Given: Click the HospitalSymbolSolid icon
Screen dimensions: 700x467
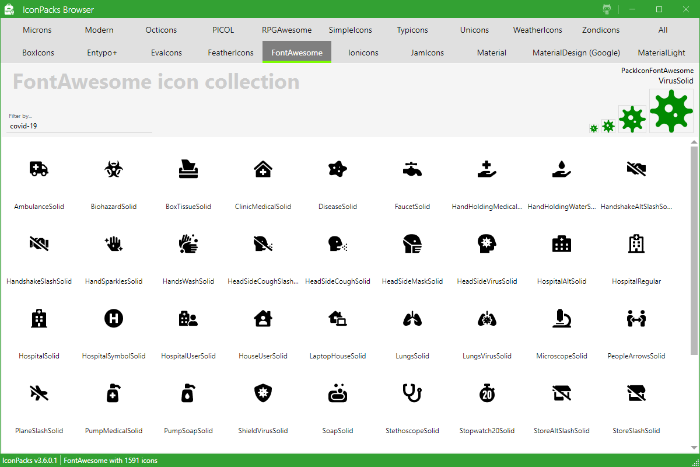Looking at the screenshot, I should pyautogui.click(x=114, y=319).
